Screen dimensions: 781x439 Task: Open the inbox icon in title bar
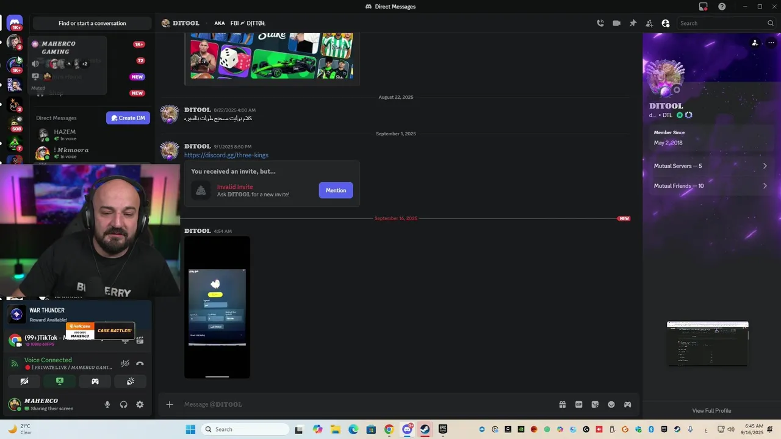703,7
